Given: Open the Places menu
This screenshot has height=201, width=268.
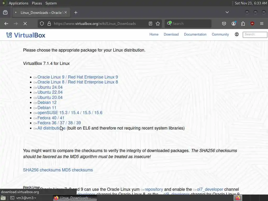Looking at the screenshot, I should tap(37, 3).
